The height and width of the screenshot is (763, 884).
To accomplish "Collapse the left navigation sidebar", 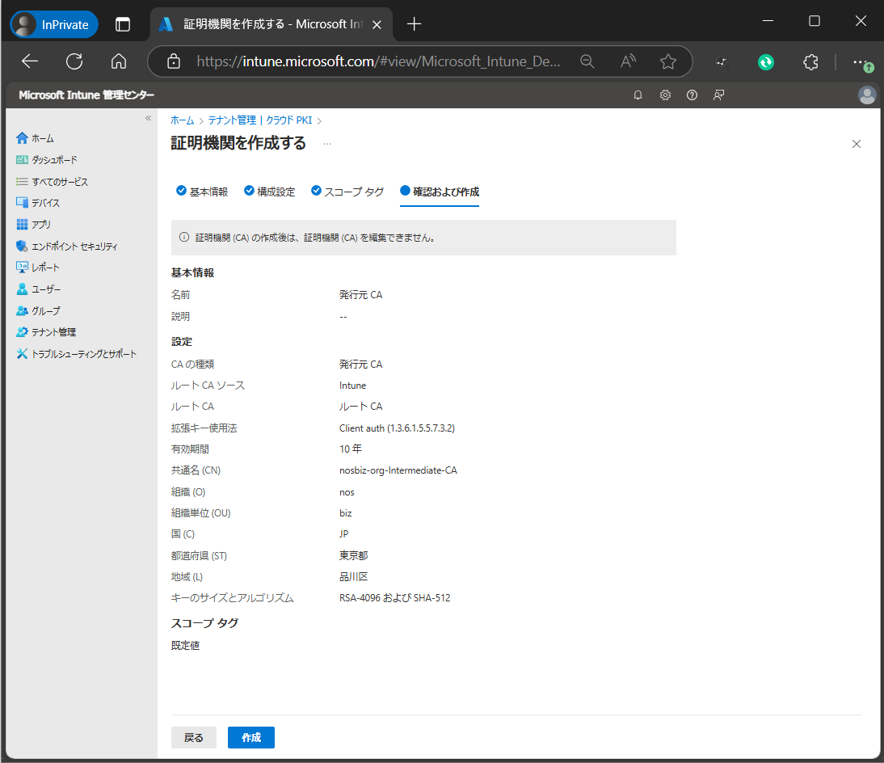I will pos(148,119).
